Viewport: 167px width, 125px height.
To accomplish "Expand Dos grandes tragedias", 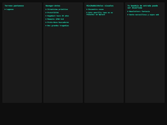I will coord(57,26).
